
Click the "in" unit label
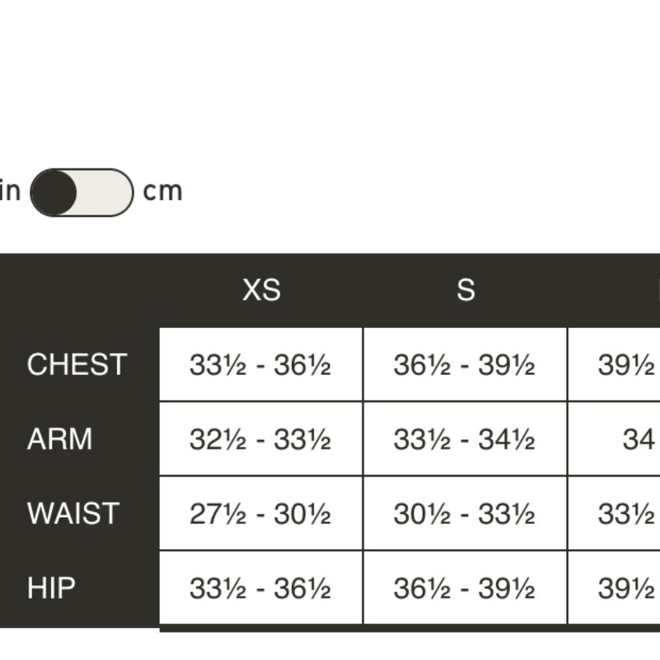[11, 191]
